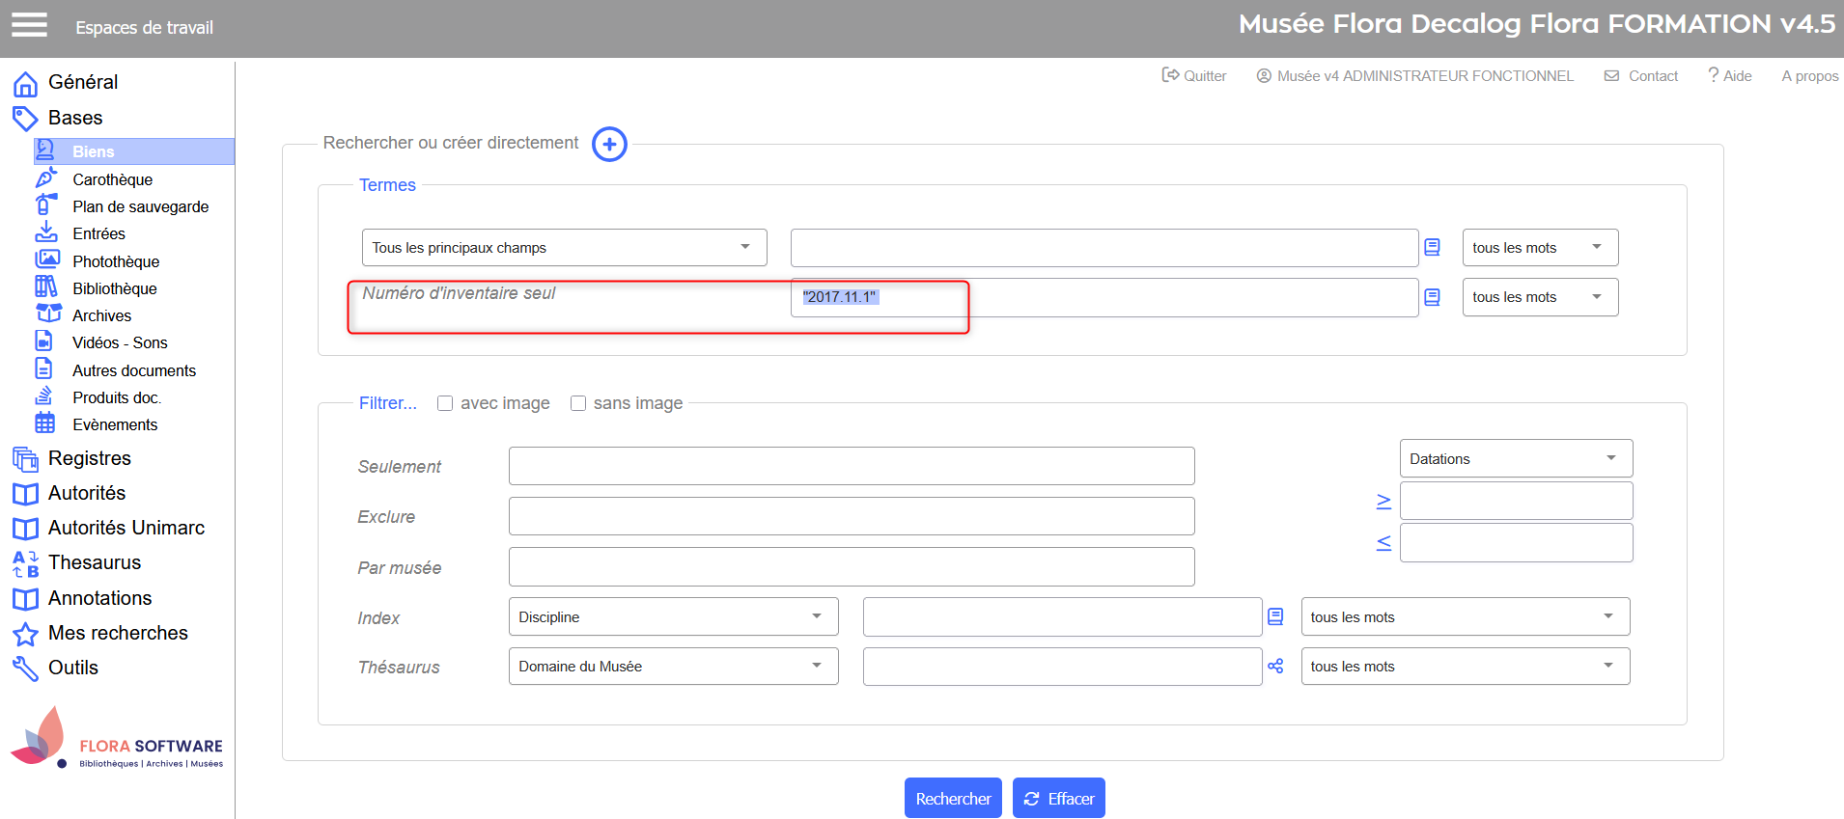The width and height of the screenshot is (1844, 819).
Task: Expand 'Tous les principaux champs' dropdown
Action: pos(564,248)
